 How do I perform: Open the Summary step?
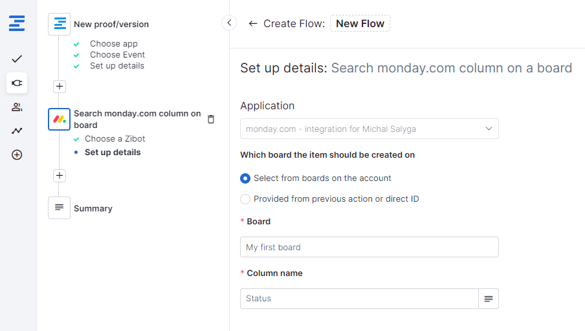tap(93, 208)
